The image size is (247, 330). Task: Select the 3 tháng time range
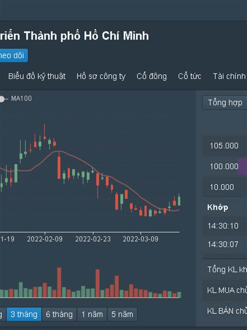(24, 314)
